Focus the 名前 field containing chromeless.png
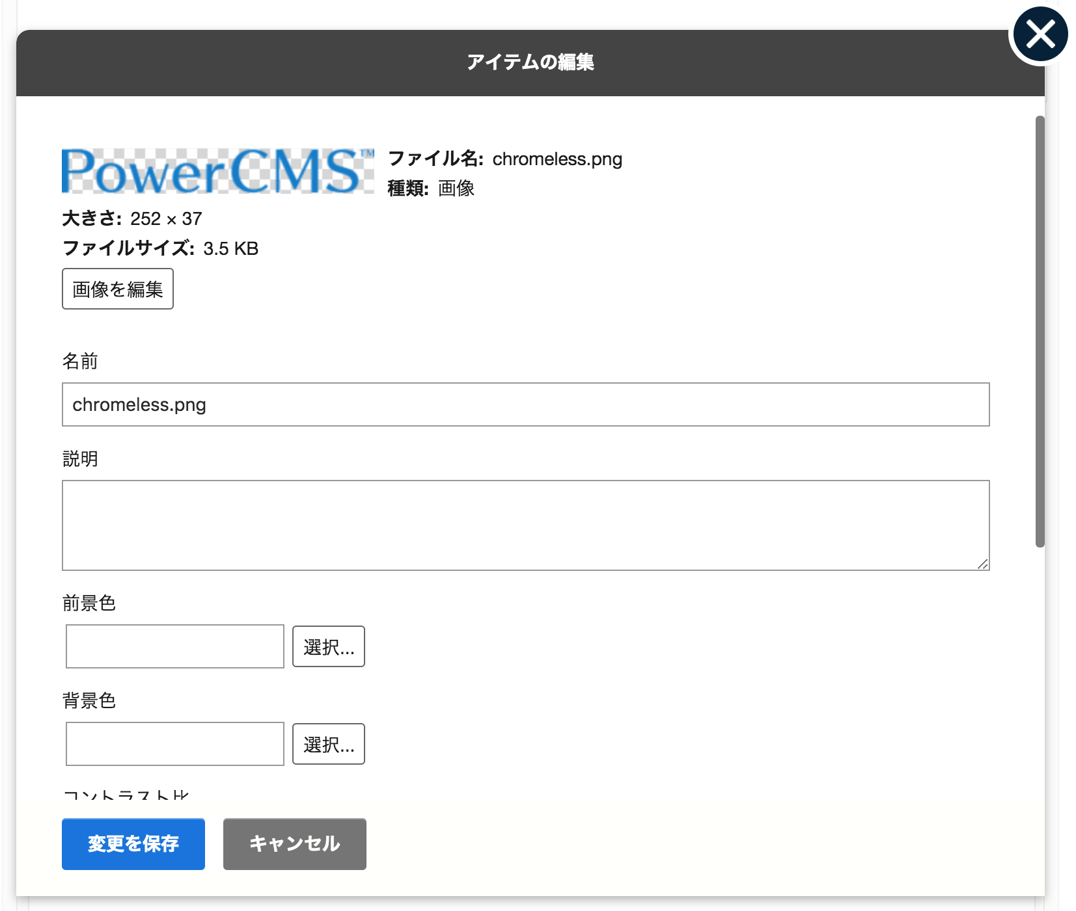 coord(526,404)
